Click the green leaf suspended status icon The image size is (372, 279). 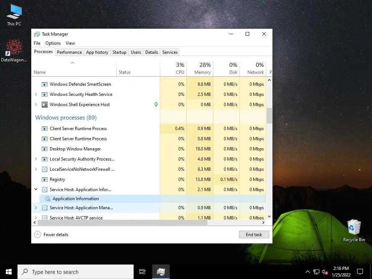coord(156,104)
